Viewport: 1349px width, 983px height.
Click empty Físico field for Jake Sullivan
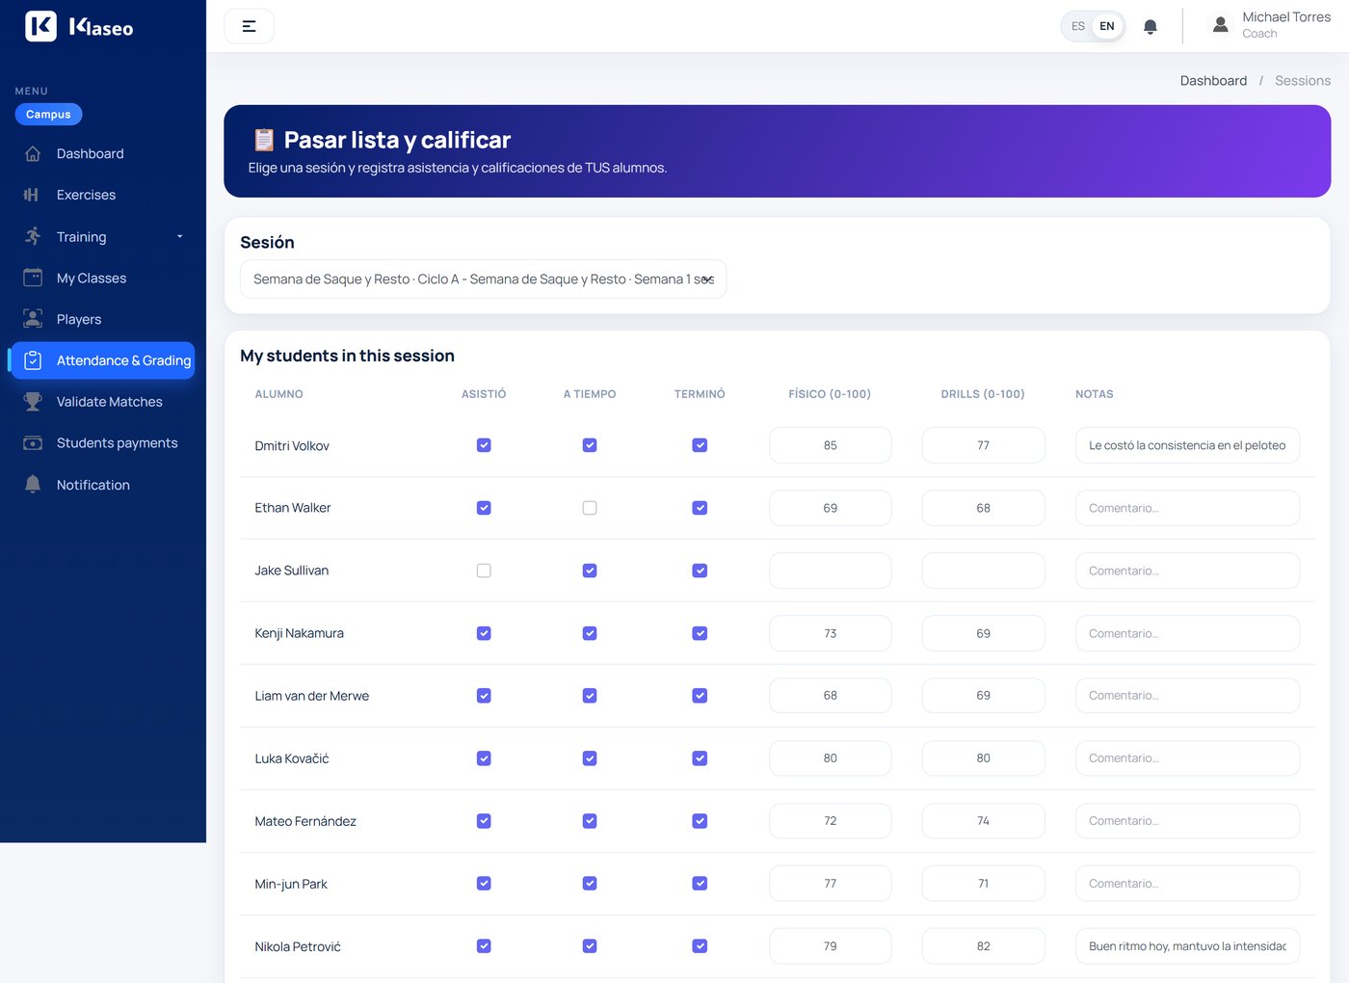click(x=830, y=571)
